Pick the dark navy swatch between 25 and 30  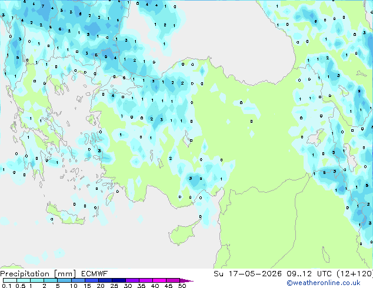[119, 280]
